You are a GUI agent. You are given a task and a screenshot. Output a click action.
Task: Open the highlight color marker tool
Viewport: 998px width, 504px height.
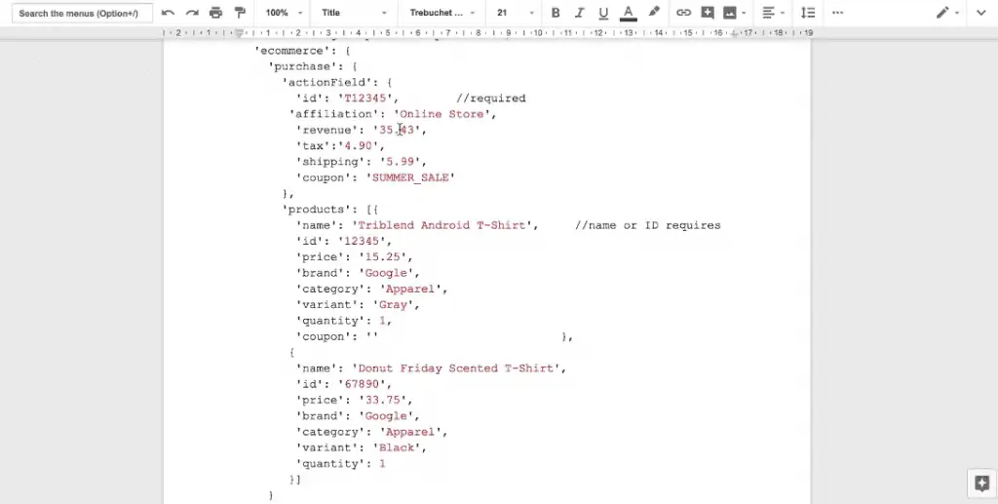coord(654,13)
